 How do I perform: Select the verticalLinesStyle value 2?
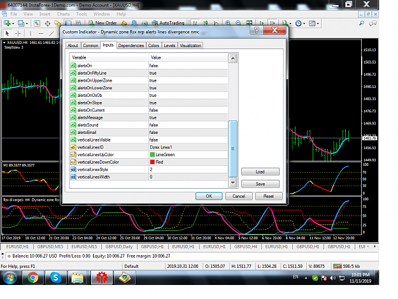coord(188,170)
